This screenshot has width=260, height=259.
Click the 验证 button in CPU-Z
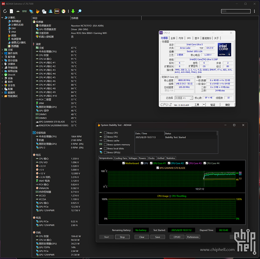tap(213, 105)
